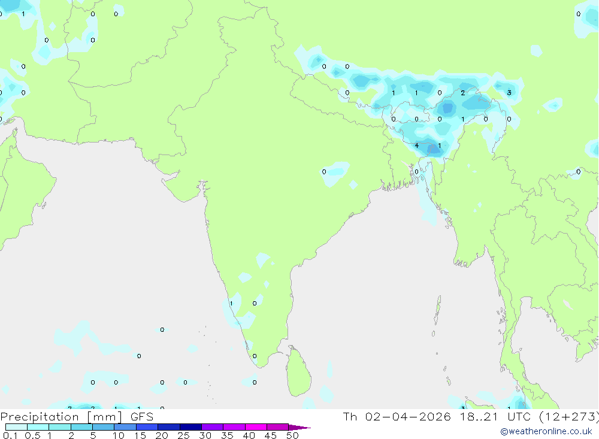The width and height of the screenshot is (599, 439).
Task: Pick the 1–2 mm legend color swatch
Action: 59,427
